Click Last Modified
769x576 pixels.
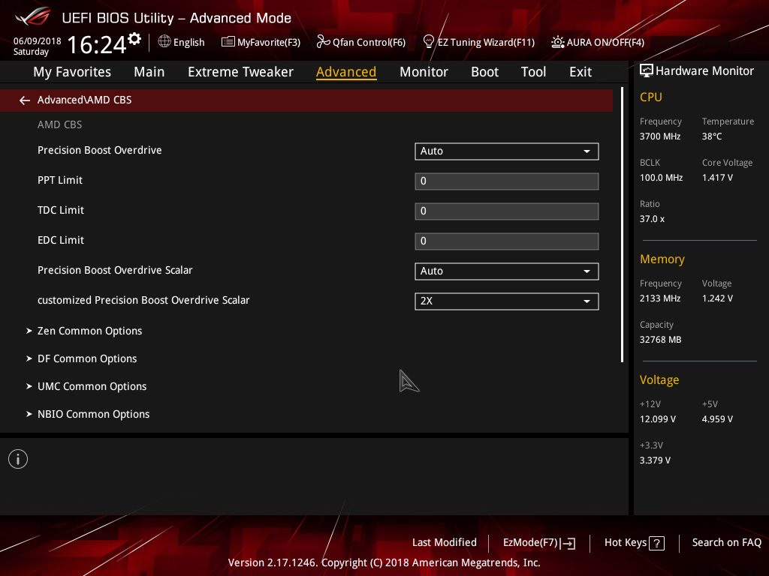pos(445,542)
